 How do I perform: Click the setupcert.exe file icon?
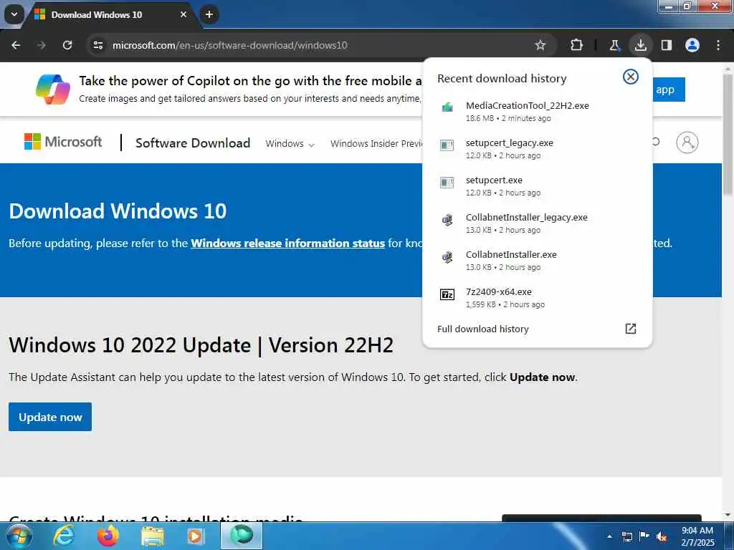[x=447, y=183]
